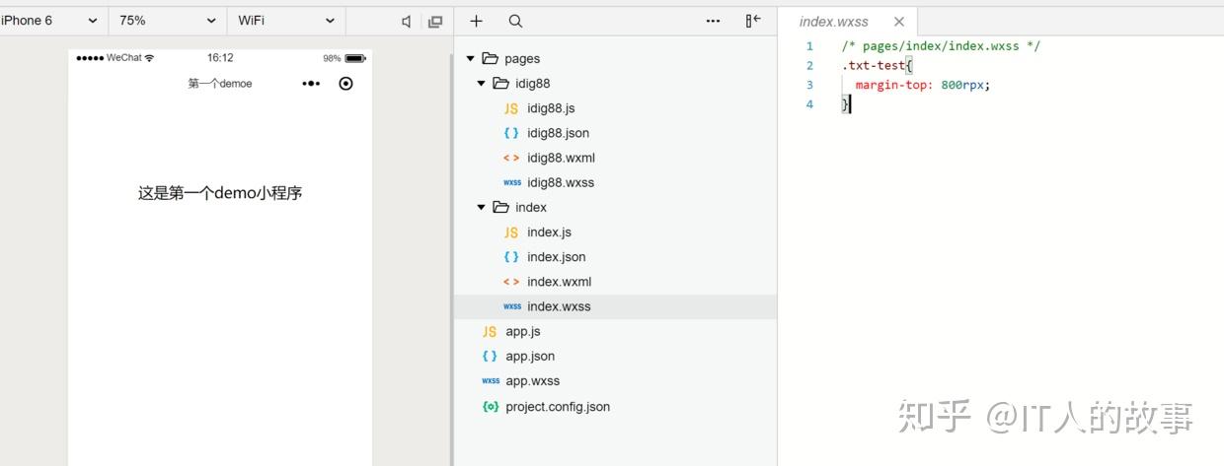Close the index.wxss tab

tap(898, 22)
